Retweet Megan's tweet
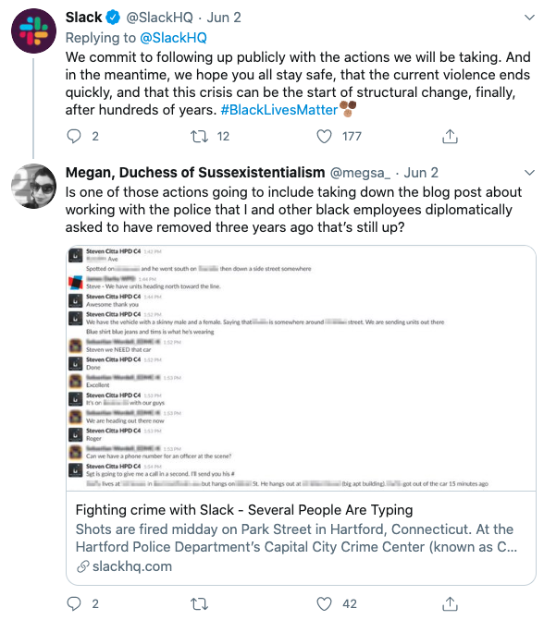The height and width of the screenshot is (620, 544). (199, 603)
